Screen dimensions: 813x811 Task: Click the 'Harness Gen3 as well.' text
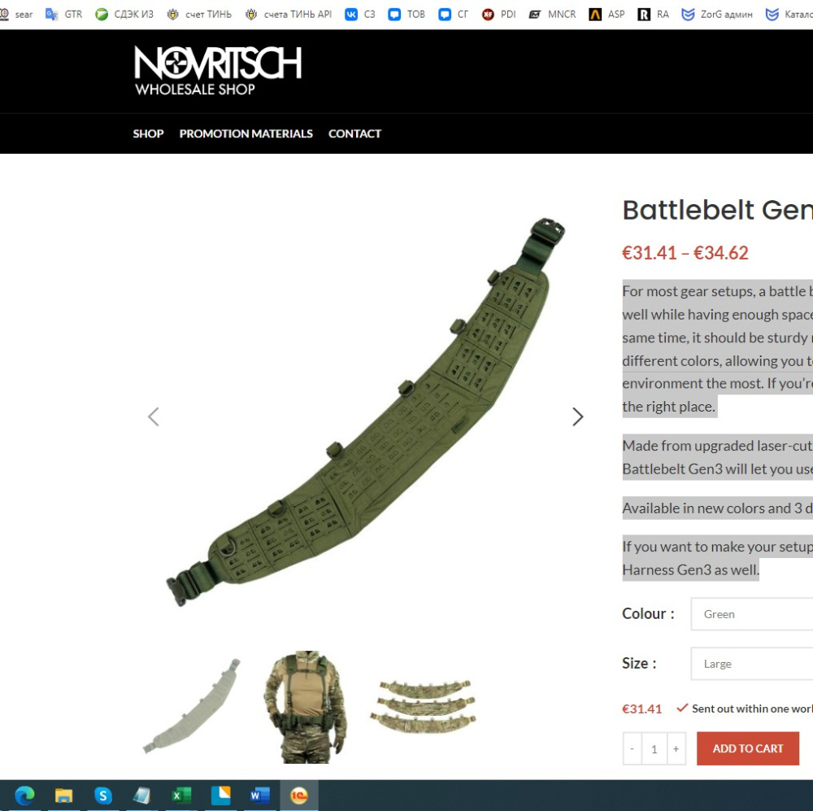(690, 569)
